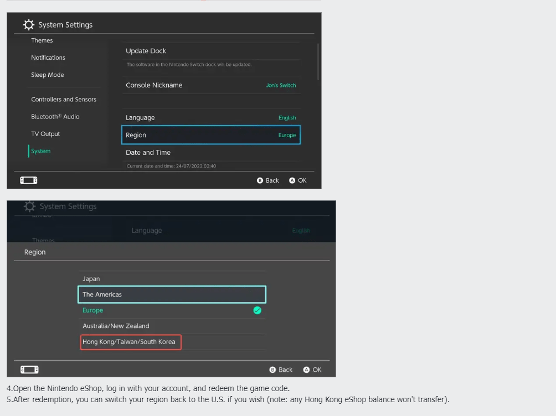Viewport: 556px width, 416px height.
Task: Click OK on the System settings screen
Action: click(298, 180)
